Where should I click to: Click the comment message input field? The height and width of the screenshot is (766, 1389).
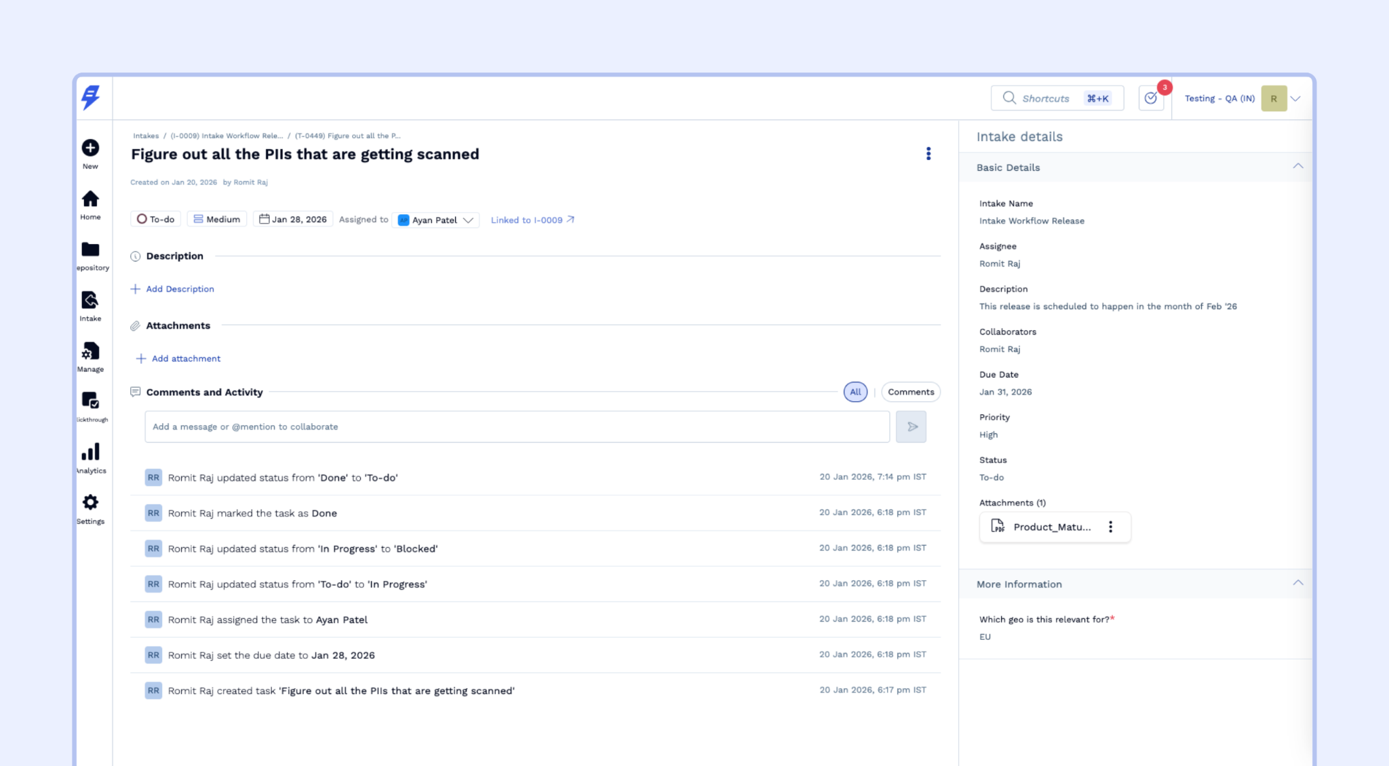(x=517, y=426)
